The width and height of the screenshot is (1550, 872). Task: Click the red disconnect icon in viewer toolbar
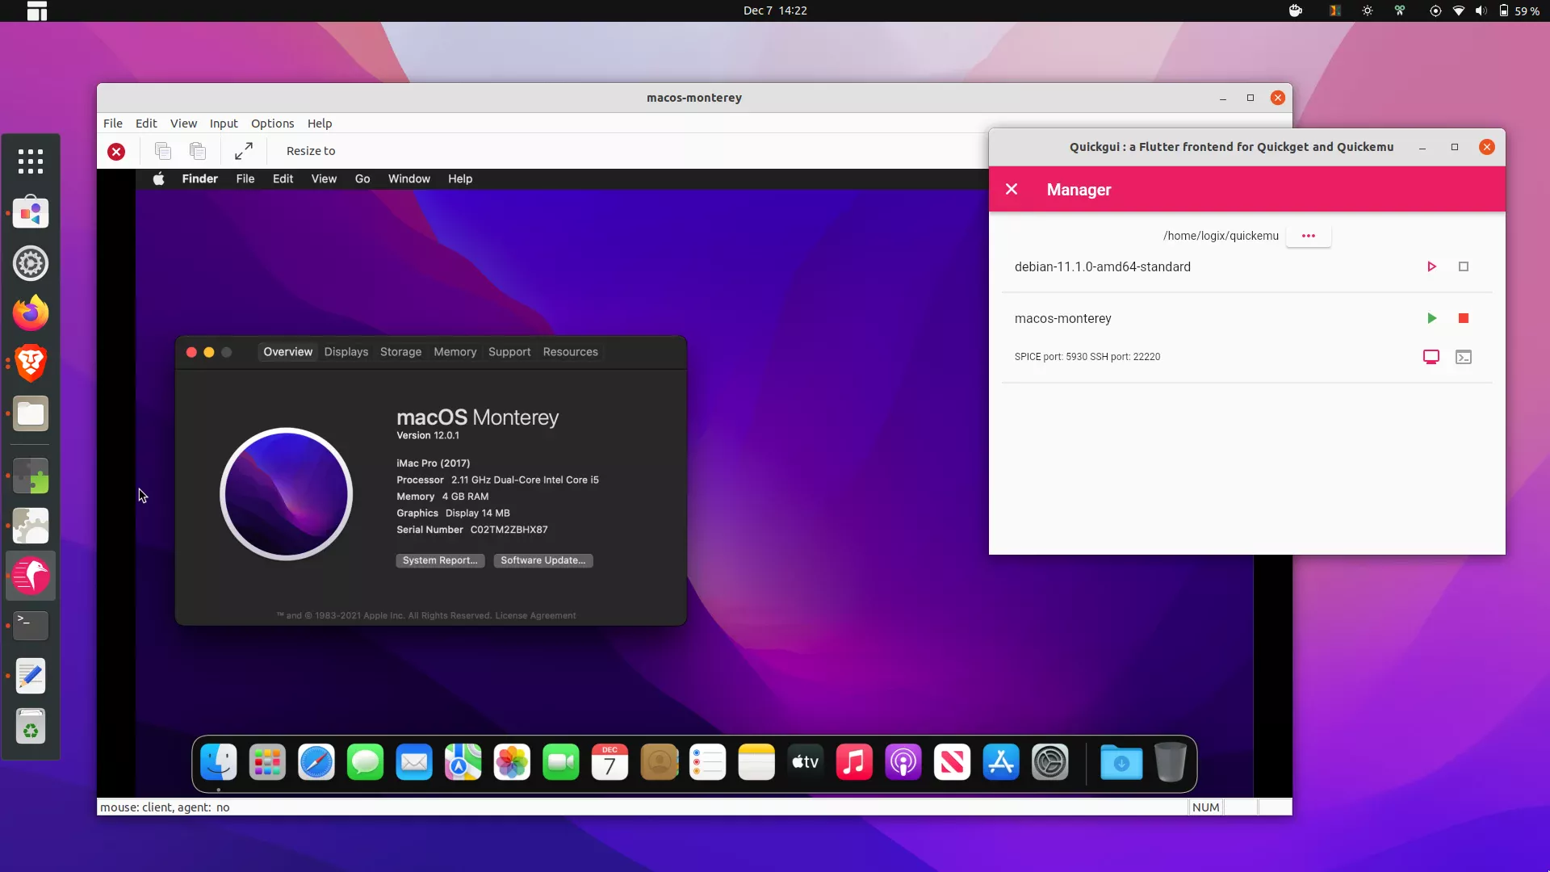(116, 152)
